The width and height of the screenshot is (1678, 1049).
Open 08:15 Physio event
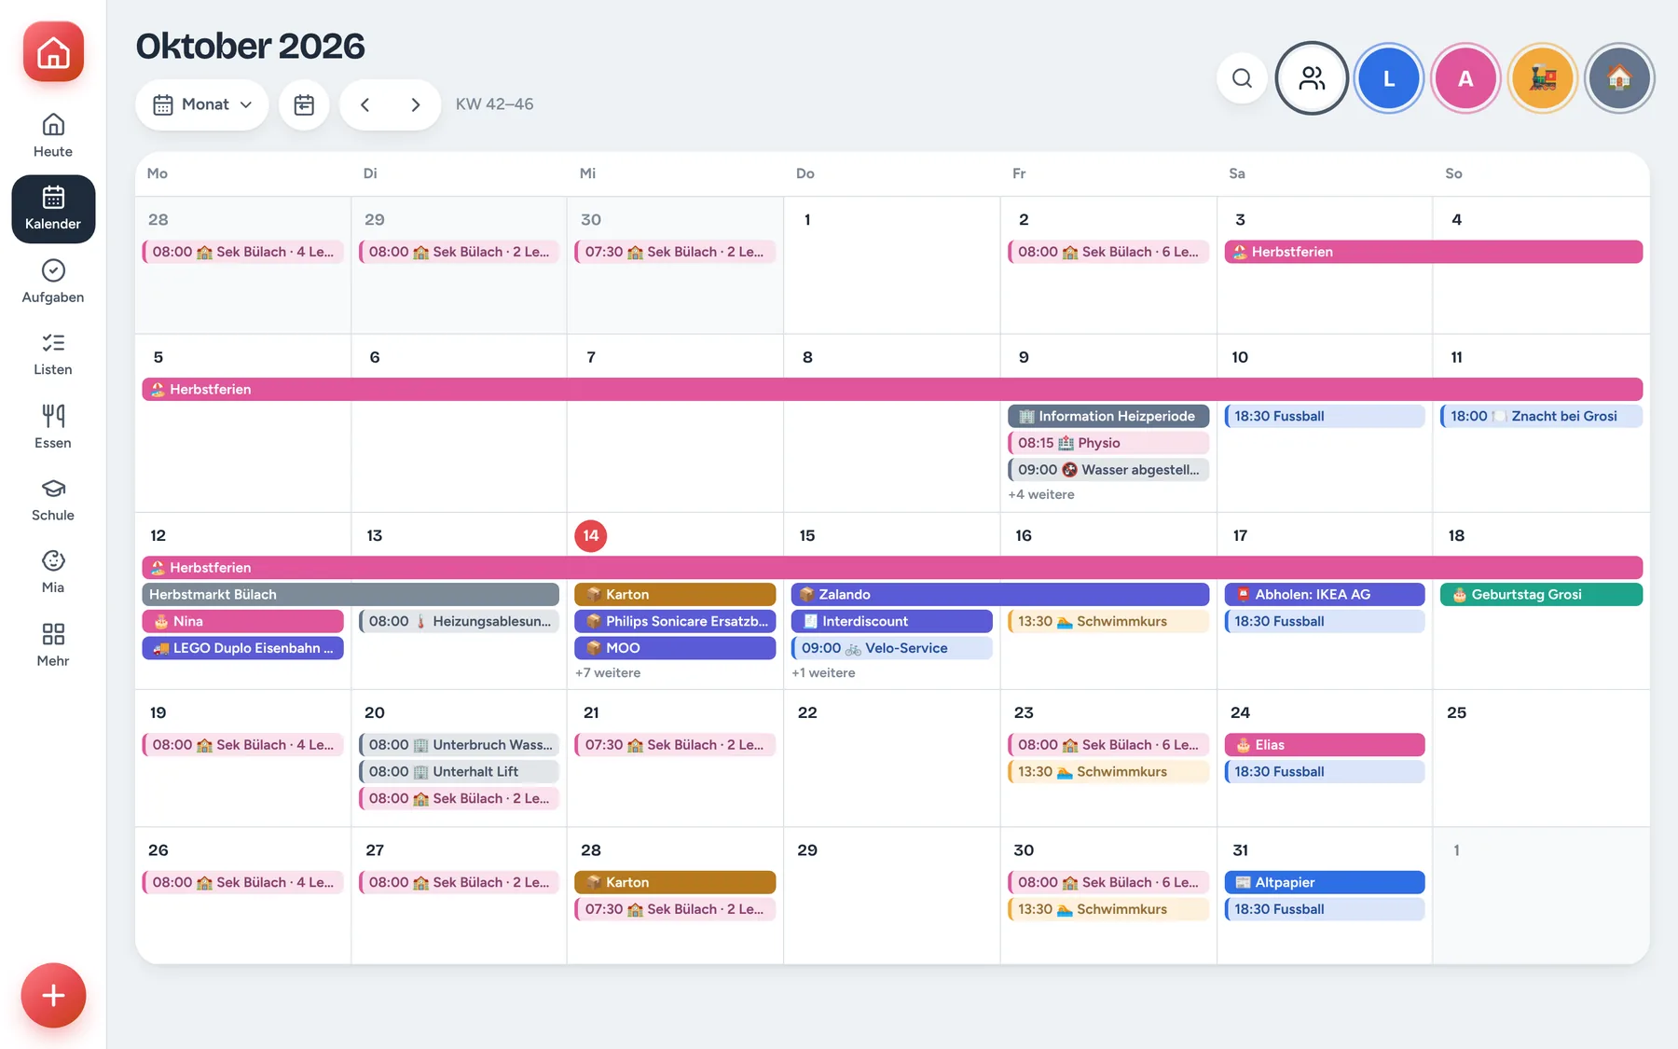pyautogui.click(x=1108, y=443)
